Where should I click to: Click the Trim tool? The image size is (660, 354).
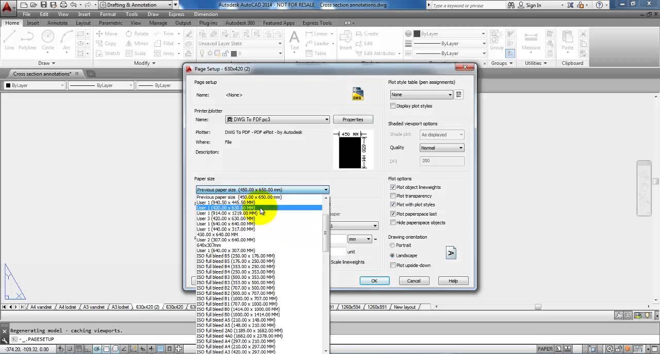point(164,34)
